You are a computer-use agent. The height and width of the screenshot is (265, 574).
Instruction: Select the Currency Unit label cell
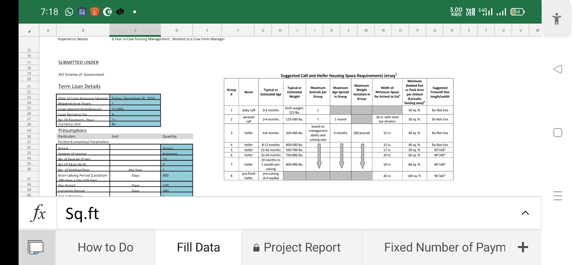[83, 124]
